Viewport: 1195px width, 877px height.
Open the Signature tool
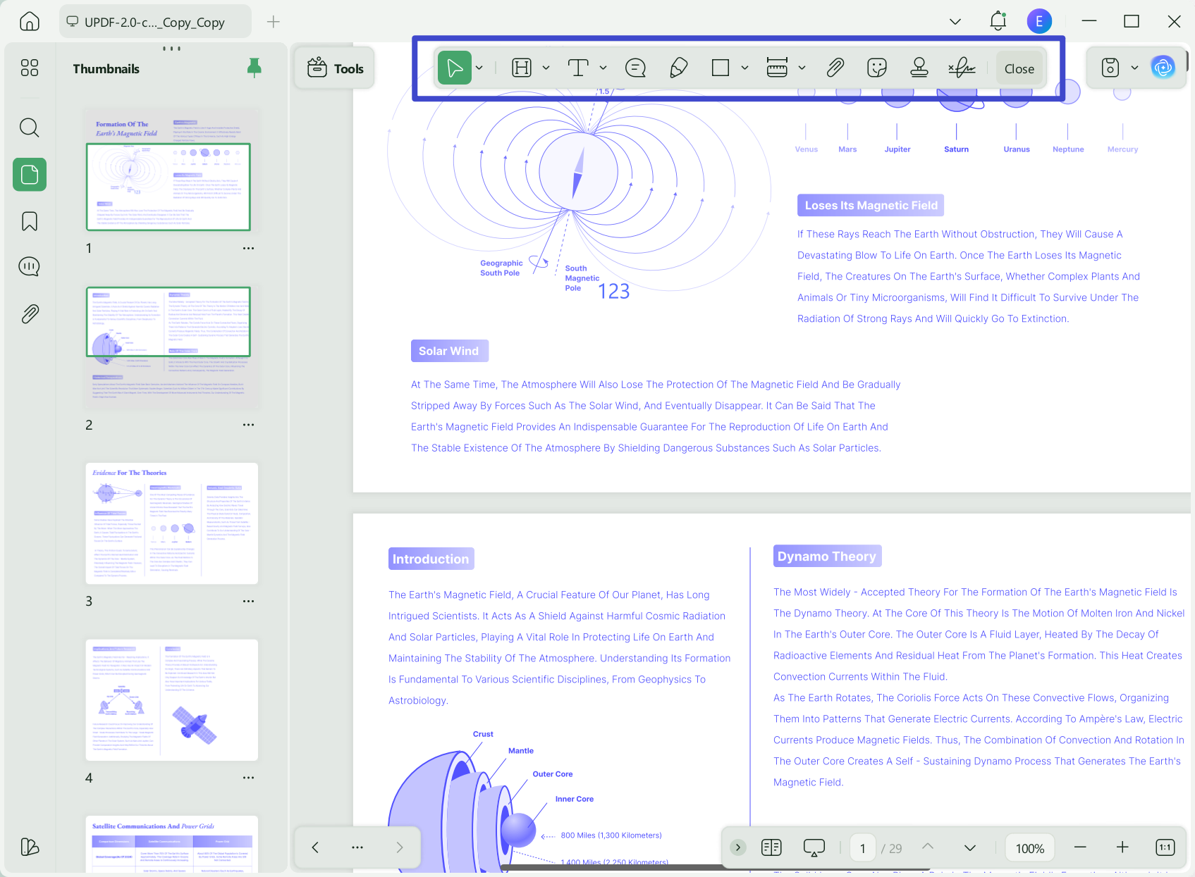tap(962, 68)
